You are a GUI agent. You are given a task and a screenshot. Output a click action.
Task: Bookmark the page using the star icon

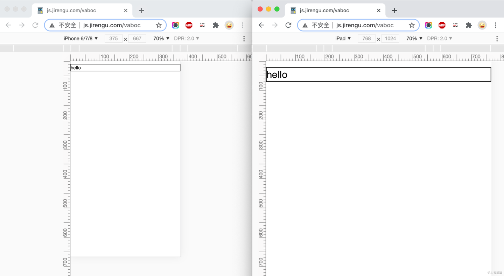click(x=159, y=25)
